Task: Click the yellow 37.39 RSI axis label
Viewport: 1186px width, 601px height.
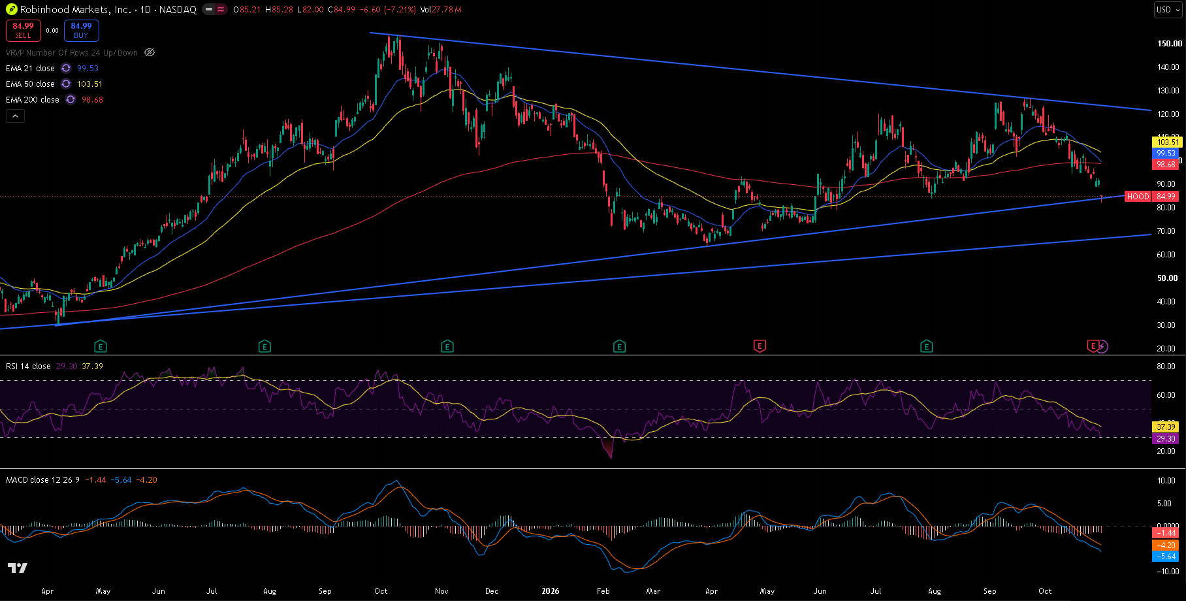Action: (x=1166, y=427)
